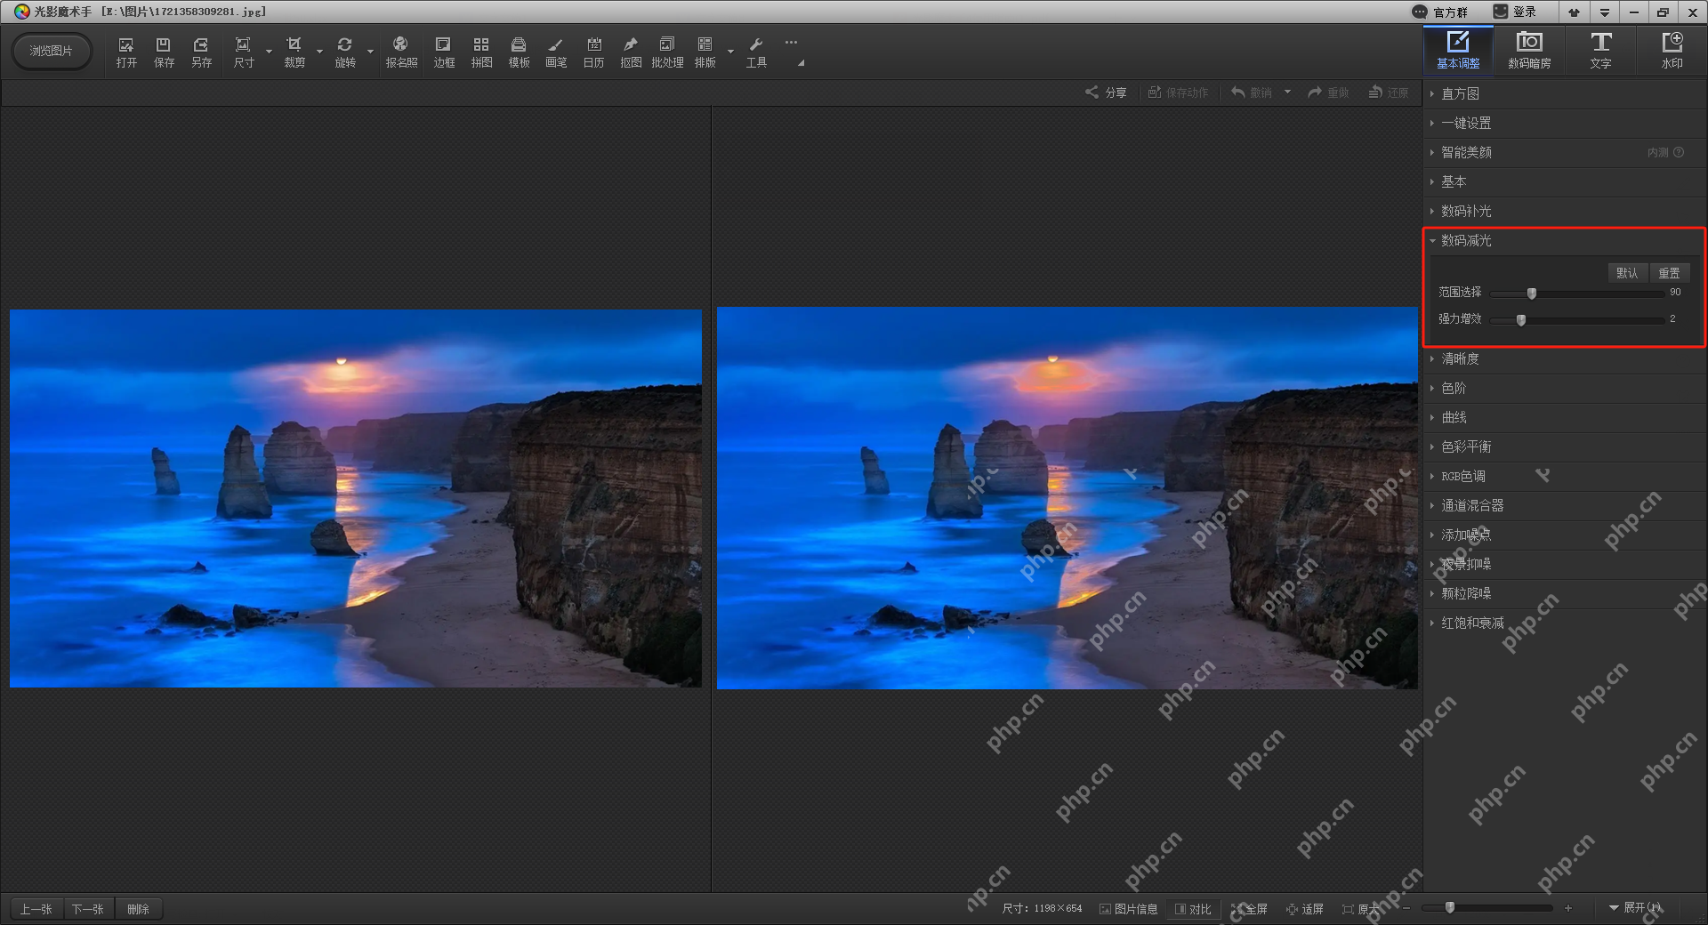Open a picture with 打开 icon
This screenshot has height=925, width=1708.
click(126, 52)
